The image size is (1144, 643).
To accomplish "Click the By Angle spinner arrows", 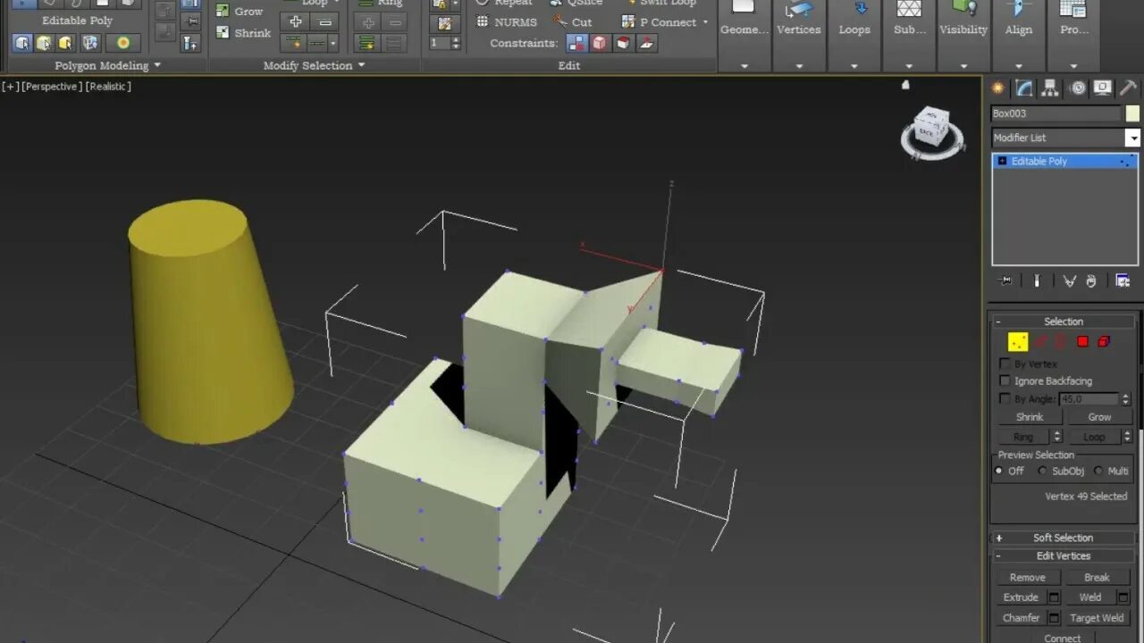I will [1125, 399].
